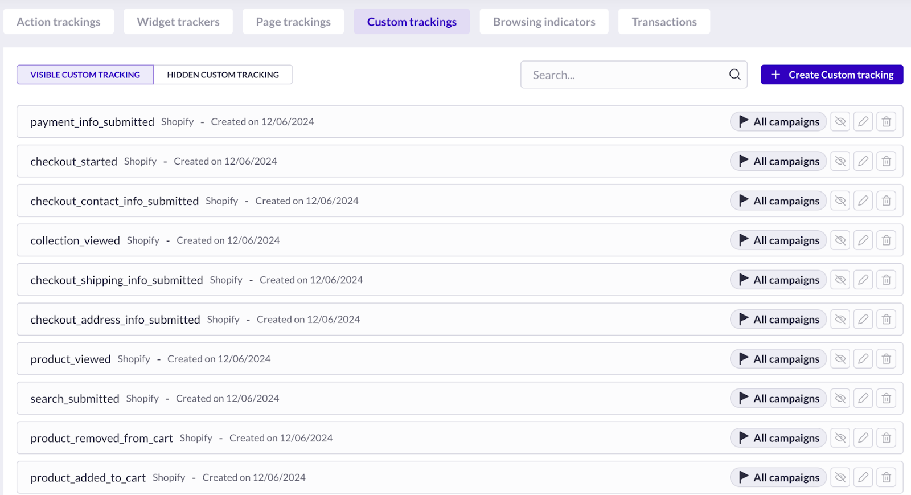Screen dimensions: 911x495
Task: Hide the product_removed_from_cart tracking
Action: click(840, 437)
